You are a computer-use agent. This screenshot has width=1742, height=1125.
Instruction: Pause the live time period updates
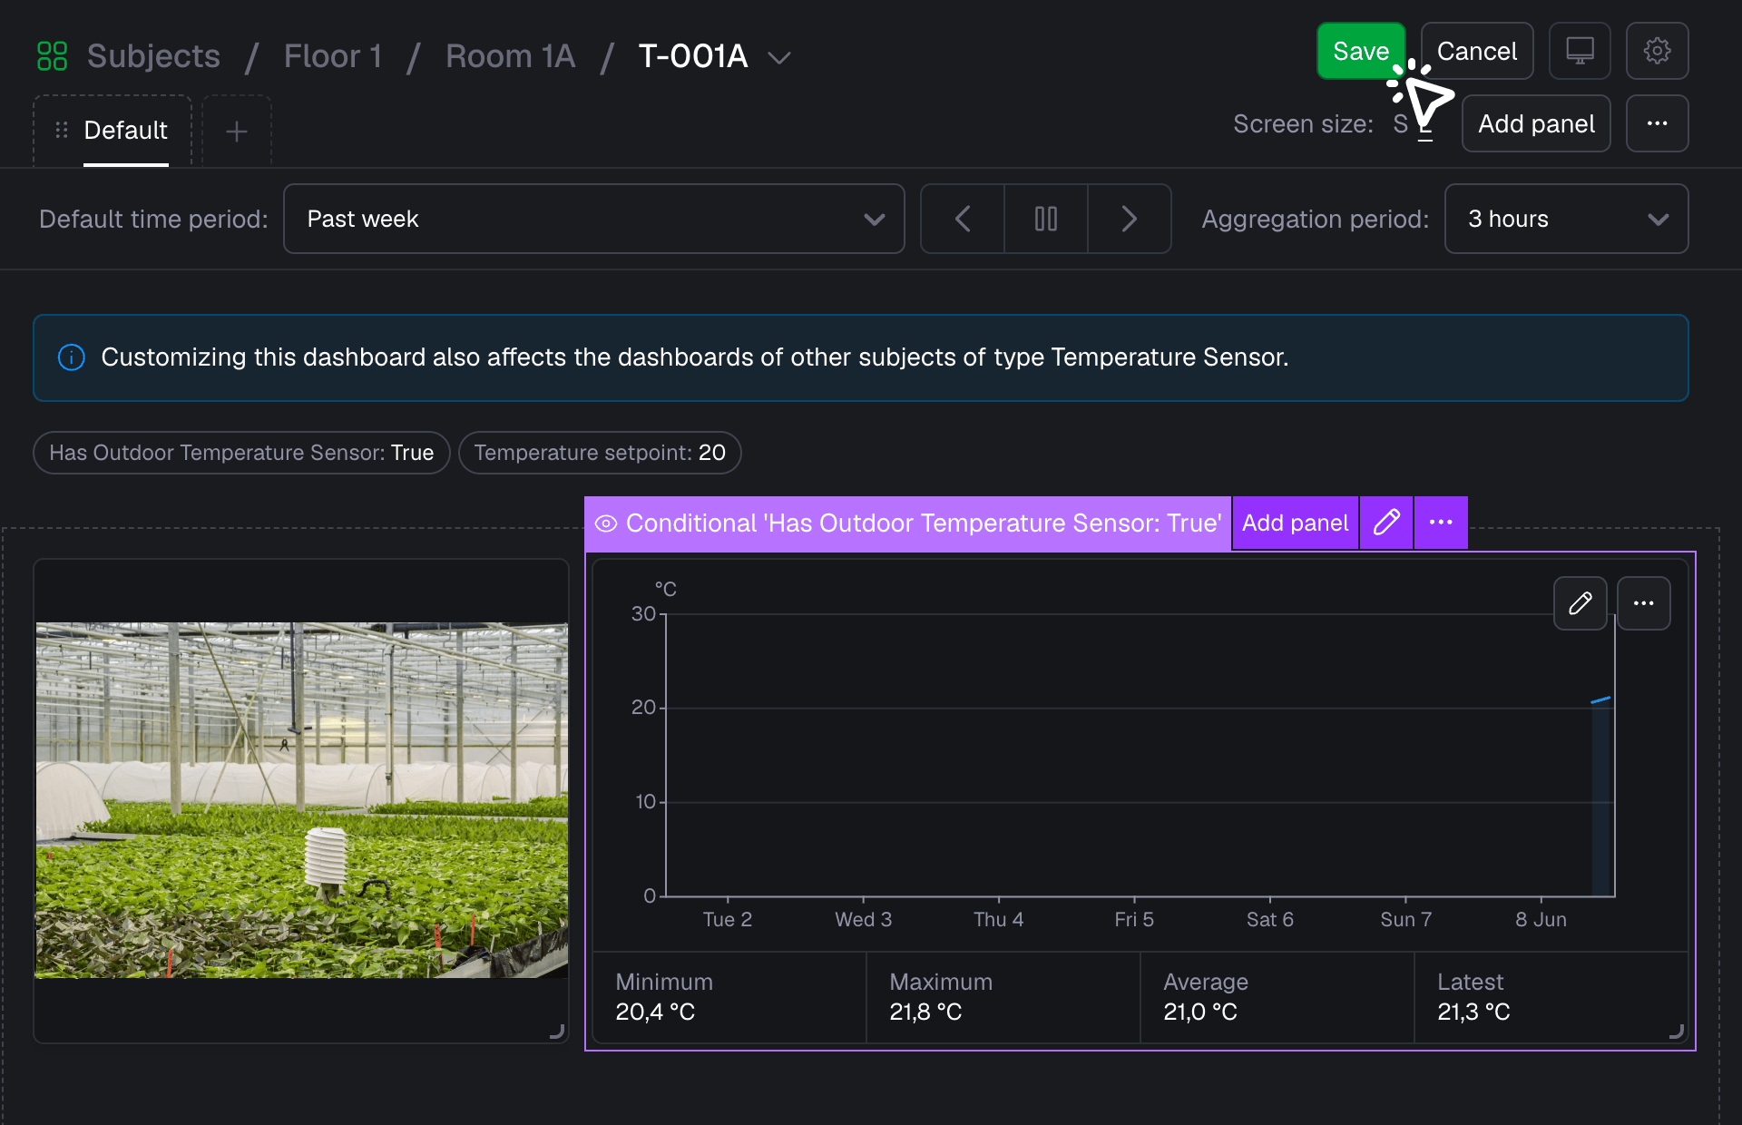pyautogui.click(x=1046, y=219)
